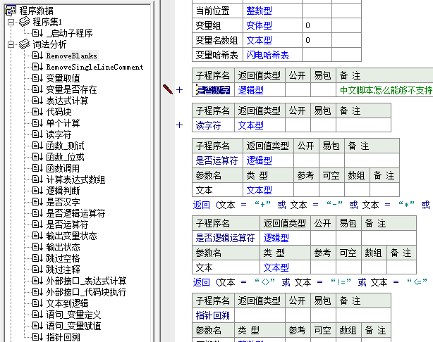The width and height of the screenshot is (433, 342).
Task: Open 外部接口_代码块执行 in the tree
Action: tap(86, 292)
